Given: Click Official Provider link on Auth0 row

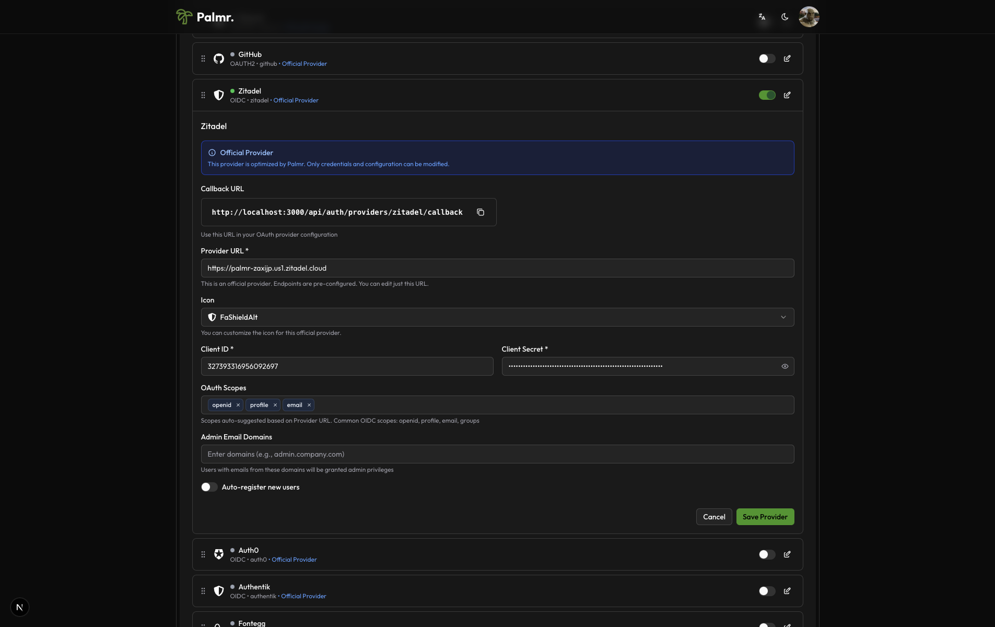Looking at the screenshot, I should (x=294, y=560).
